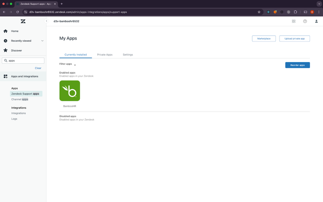Go to the Marketplace
Image resolution: width=323 pixels, height=202 pixels.
coord(264,38)
